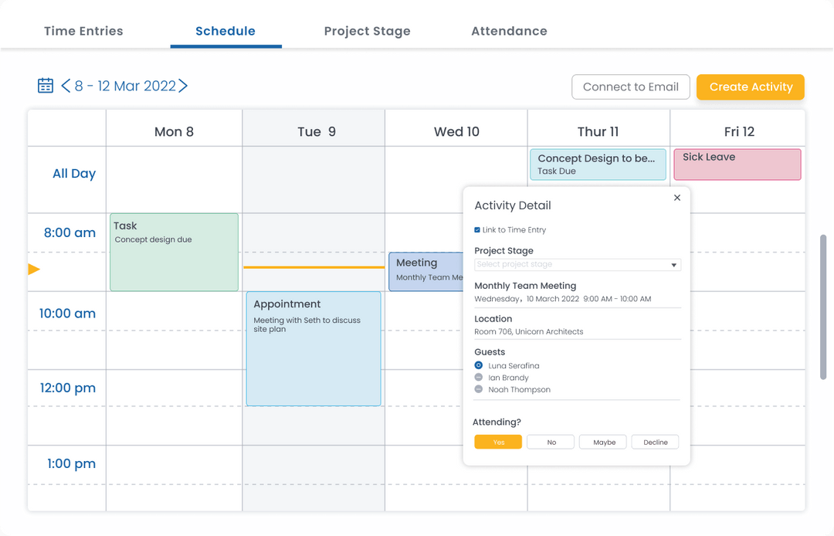The width and height of the screenshot is (834, 536).
Task: Open the Select project stage dropdown
Action: pos(577,264)
